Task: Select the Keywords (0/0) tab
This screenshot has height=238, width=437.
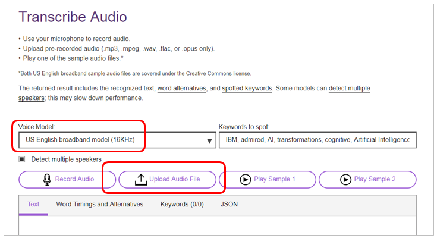Action: 182,204
